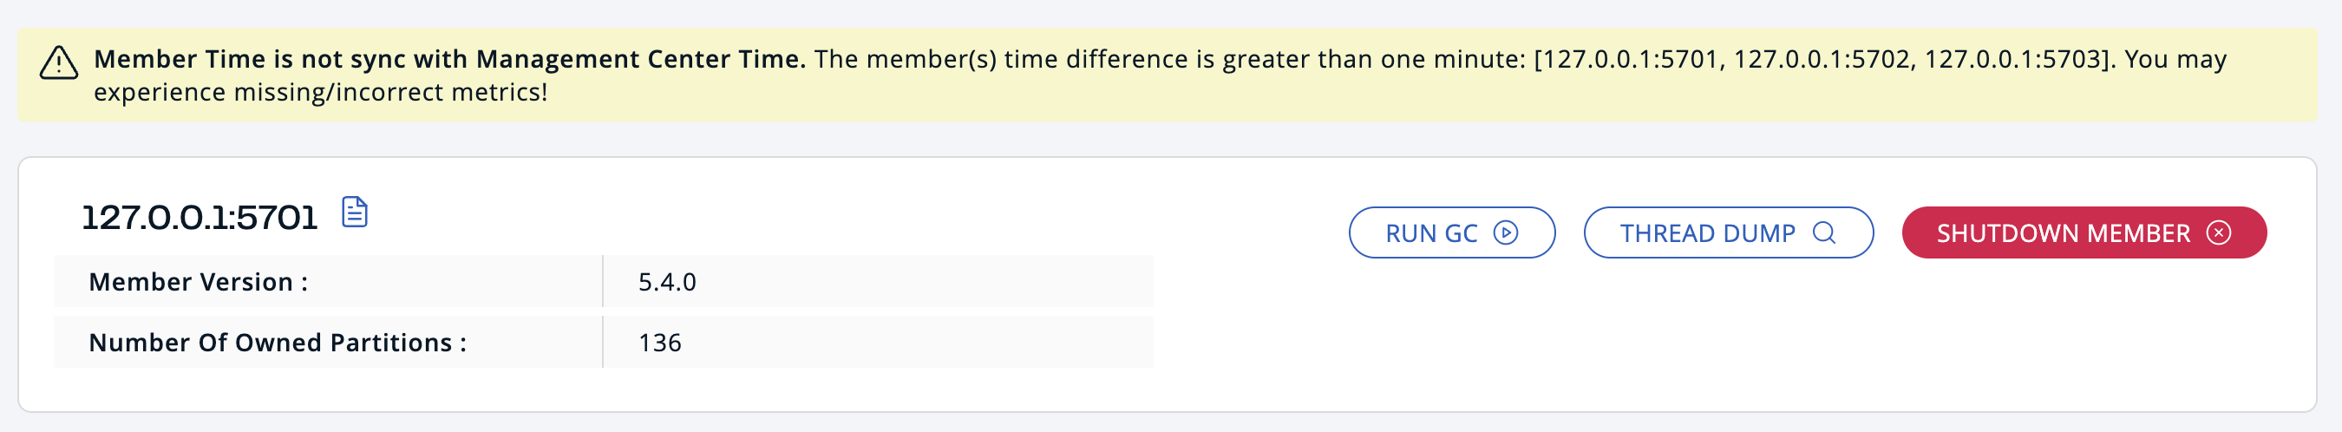Click the magnifier icon inside Thread Dump

(x=1824, y=232)
